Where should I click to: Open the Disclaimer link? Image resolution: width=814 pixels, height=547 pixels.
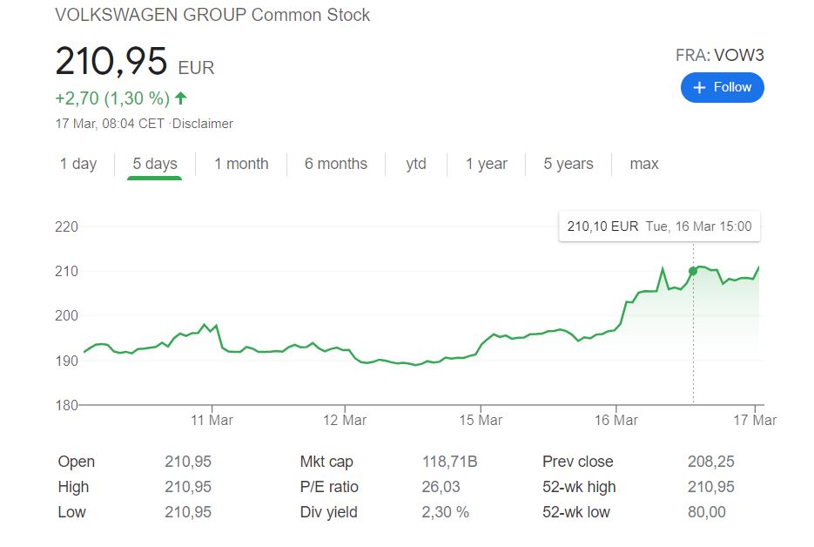(x=203, y=124)
